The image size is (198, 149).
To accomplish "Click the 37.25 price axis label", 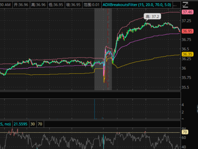I will point(186,21).
